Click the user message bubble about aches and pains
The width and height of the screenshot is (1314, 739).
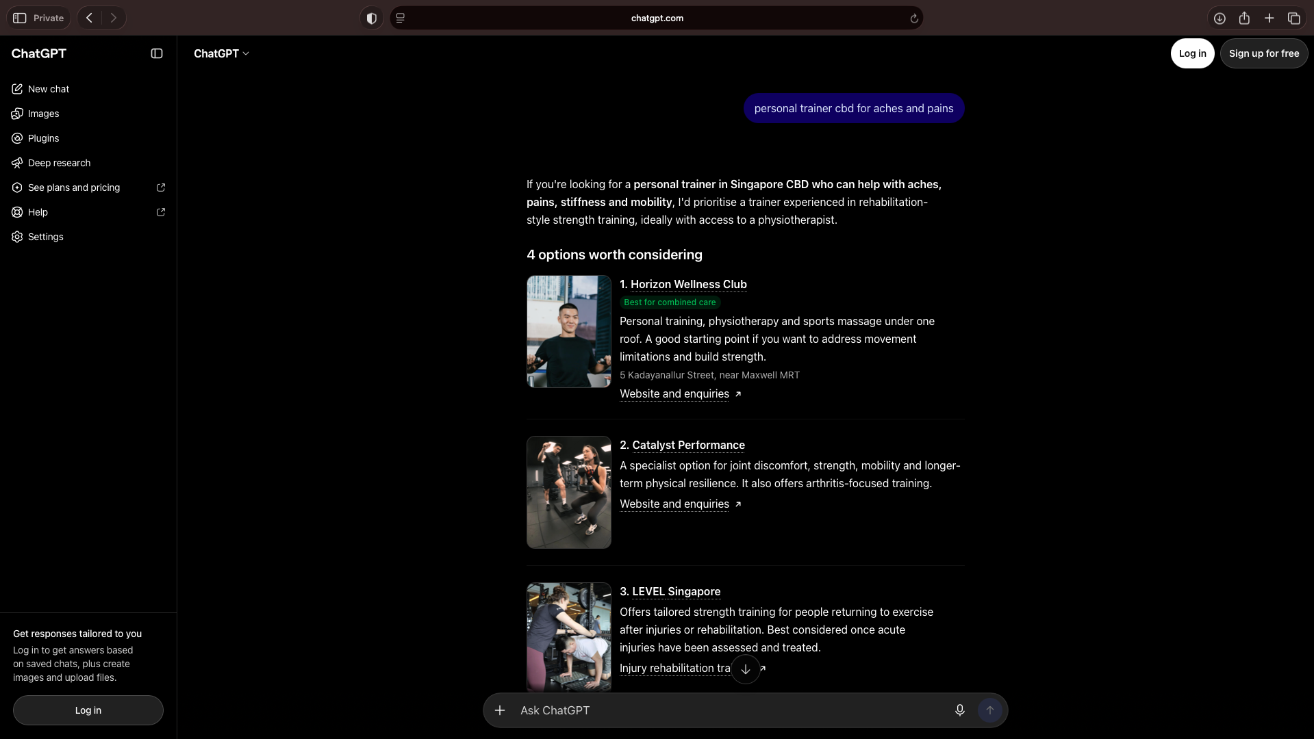coord(853,108)
